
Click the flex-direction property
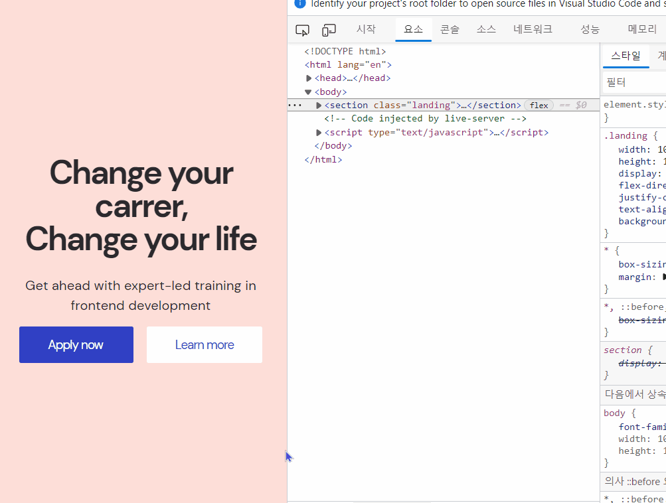pyautogui.click(x=642, y=185)
